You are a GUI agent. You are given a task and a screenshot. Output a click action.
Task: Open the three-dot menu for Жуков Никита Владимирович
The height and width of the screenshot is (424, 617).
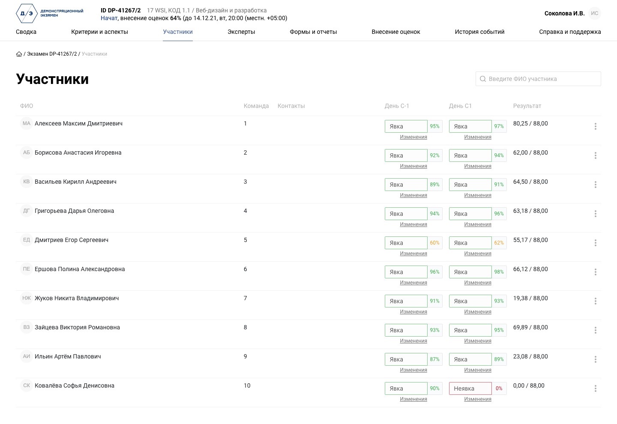point(596,301)
